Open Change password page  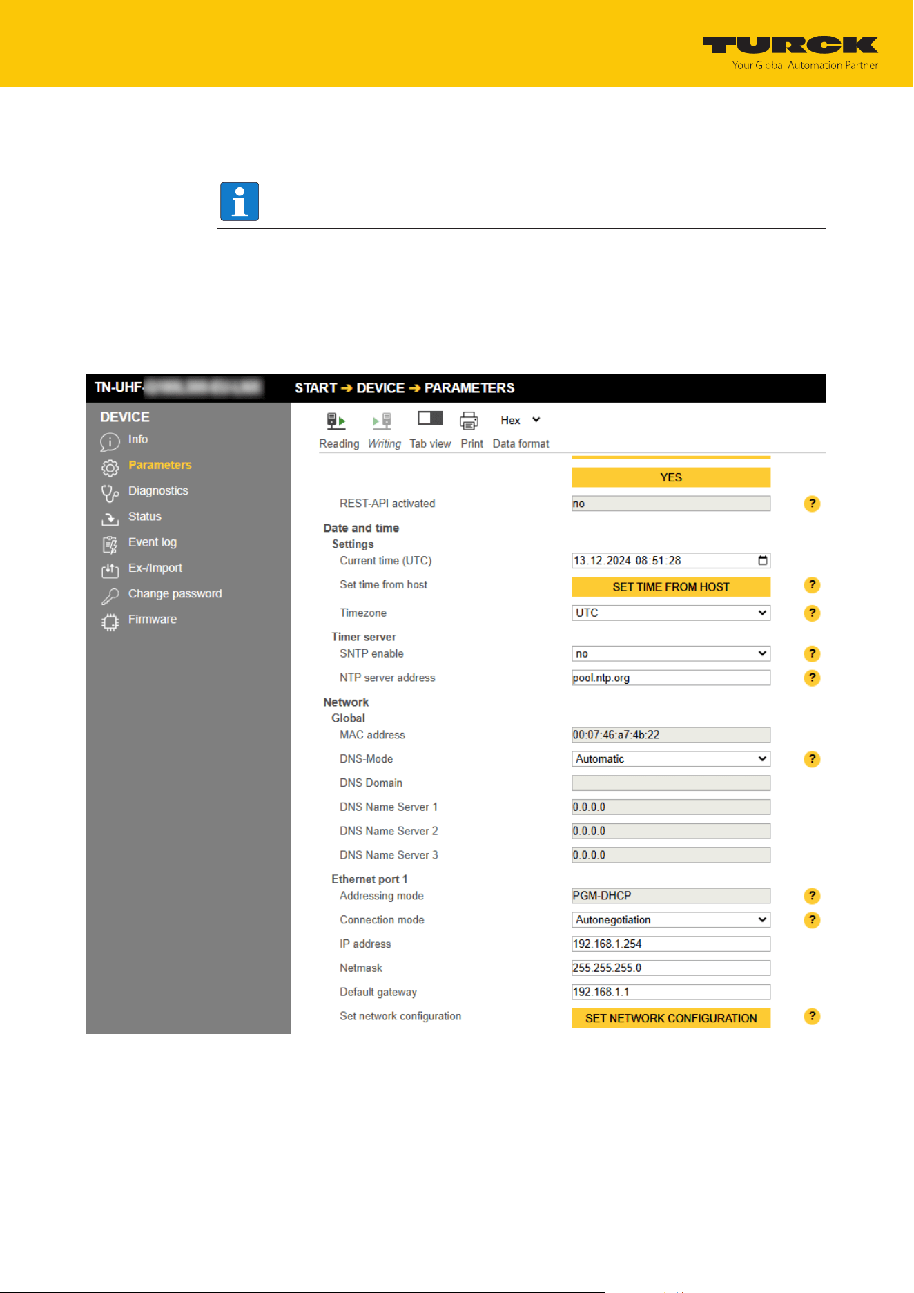point(175,593)
